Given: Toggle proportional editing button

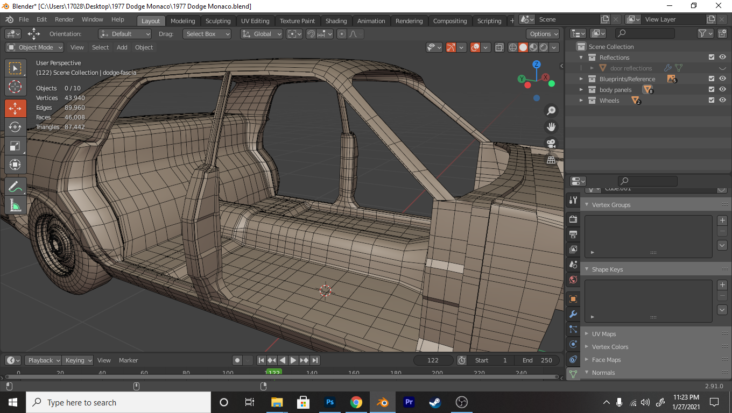Looking at the screenshot, I should 342,34.
